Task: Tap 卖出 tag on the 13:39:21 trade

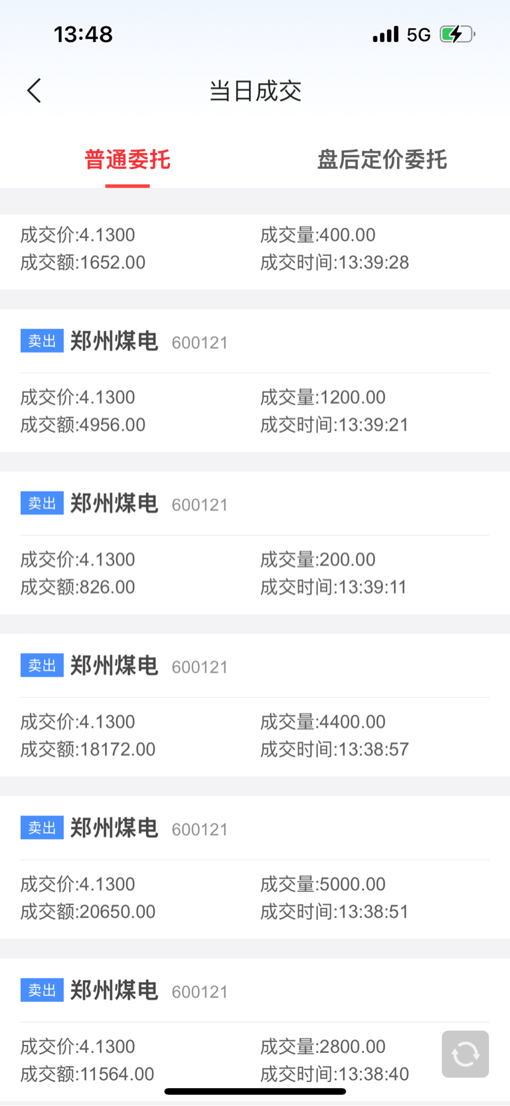Action: tap(42, 341)
